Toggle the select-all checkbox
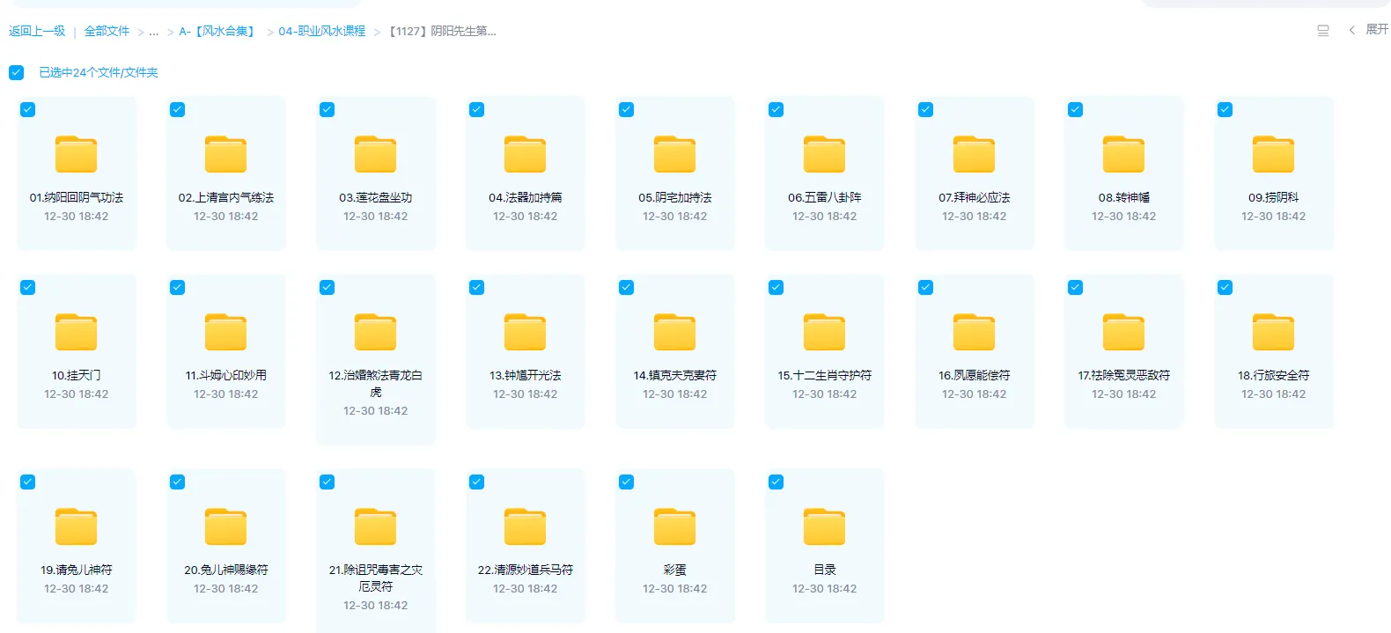The height and width of the screenshot is (633, 1391). 17,72
